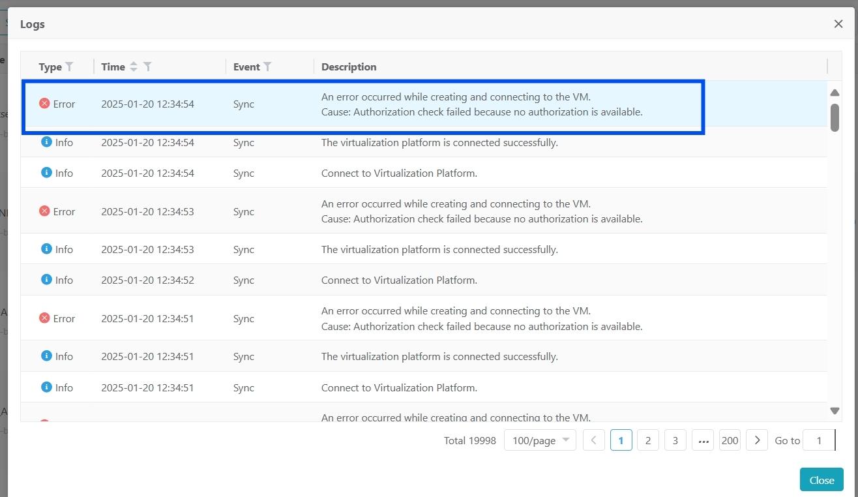Jump to page 200

point(730,440)
